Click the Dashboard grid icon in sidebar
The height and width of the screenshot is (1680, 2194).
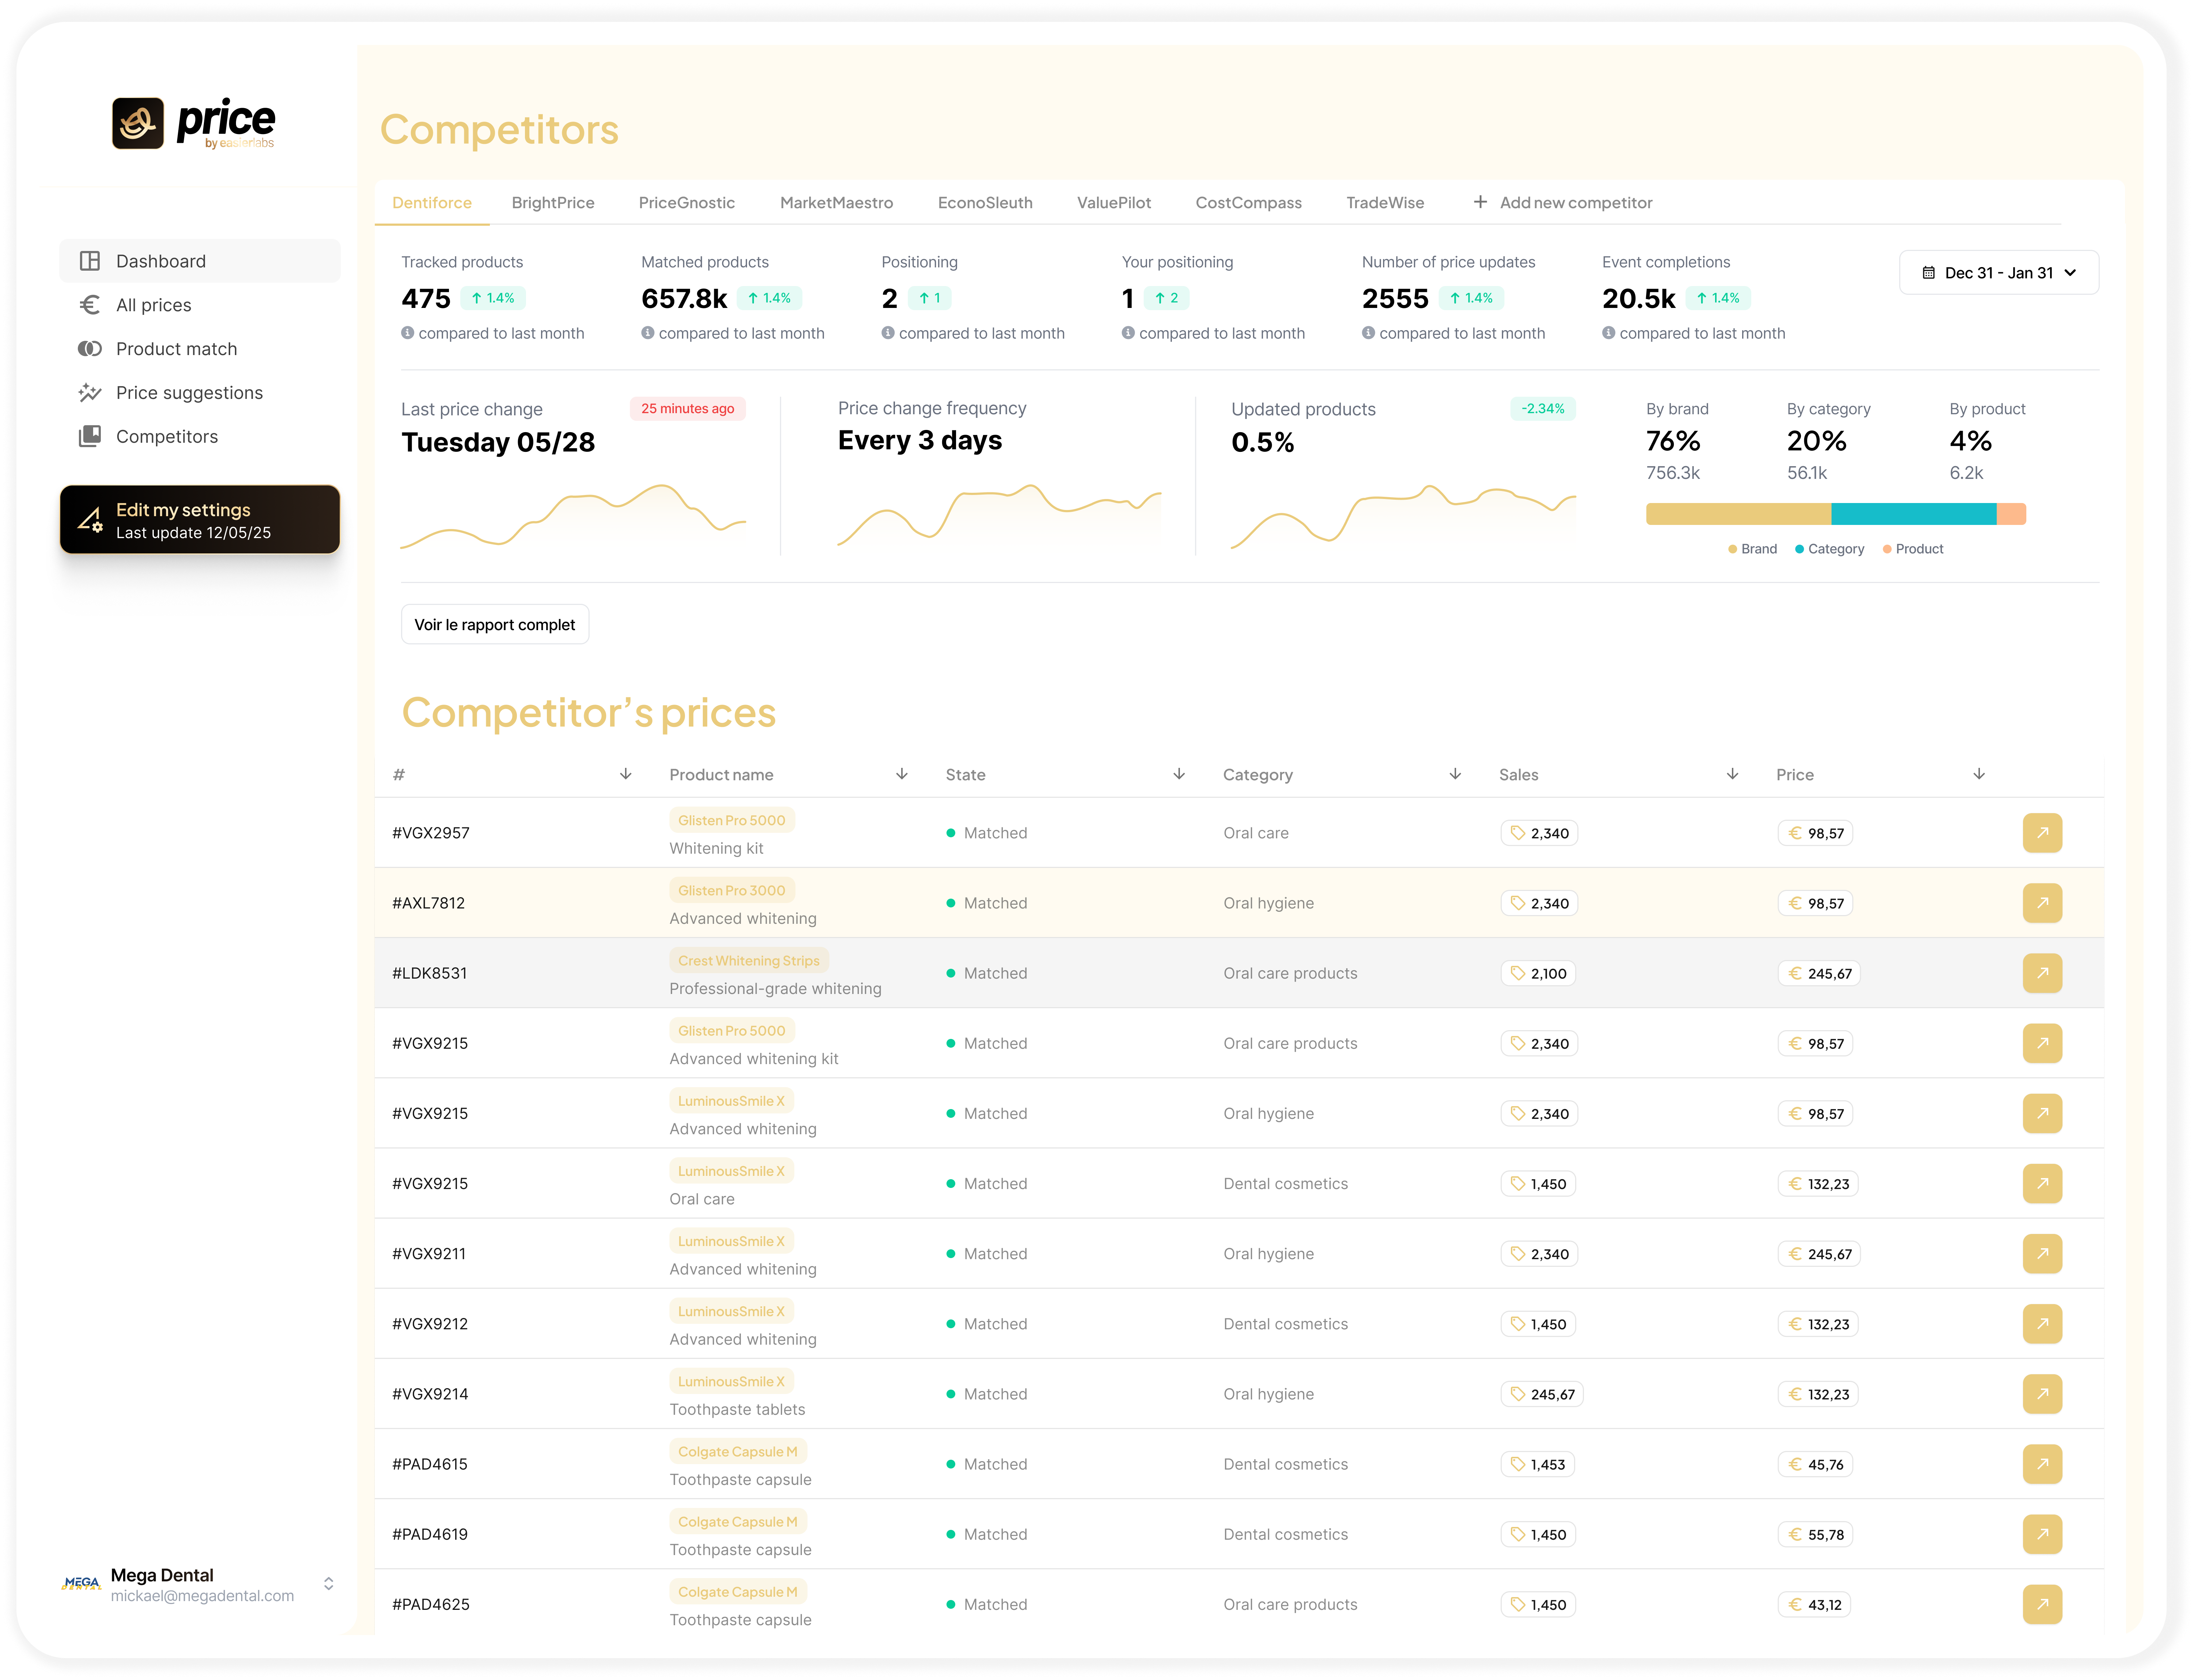click(90, 261)
